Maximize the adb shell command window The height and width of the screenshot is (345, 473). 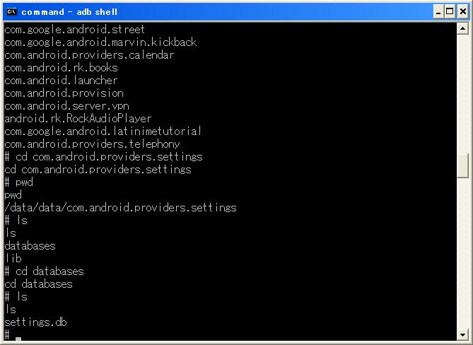tap(450, 12)
